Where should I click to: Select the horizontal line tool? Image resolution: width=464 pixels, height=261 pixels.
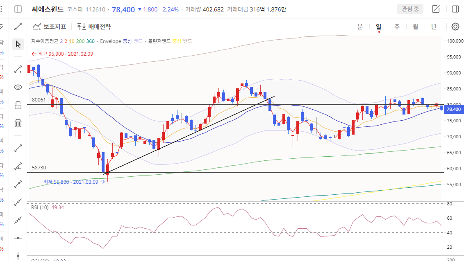[x=18, y=238]
